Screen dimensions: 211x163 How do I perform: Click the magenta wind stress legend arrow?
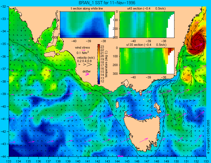[83, 50]
